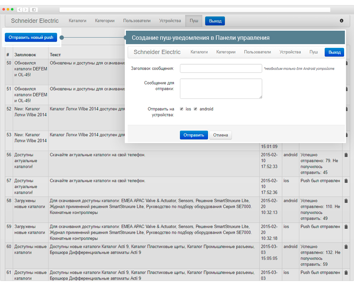Uncheck the ios device checkbox
Image resolution: width=354 pixels, height=285 pixels.
pos(182,109)
